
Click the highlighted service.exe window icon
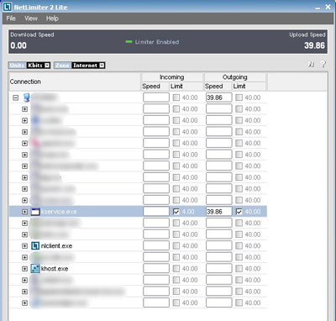click(35, 212)
